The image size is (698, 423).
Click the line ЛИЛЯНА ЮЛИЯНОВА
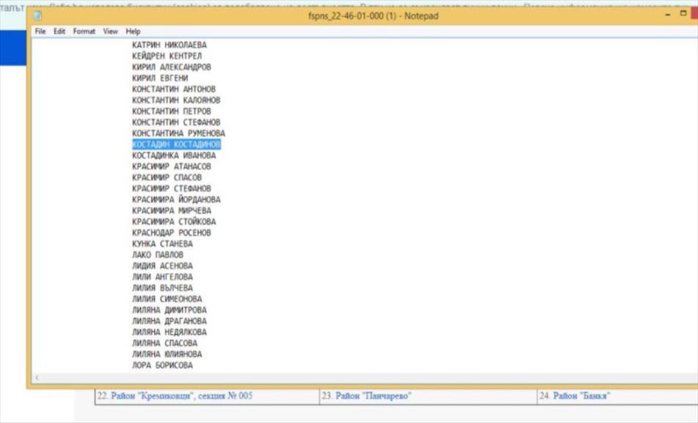167,354
